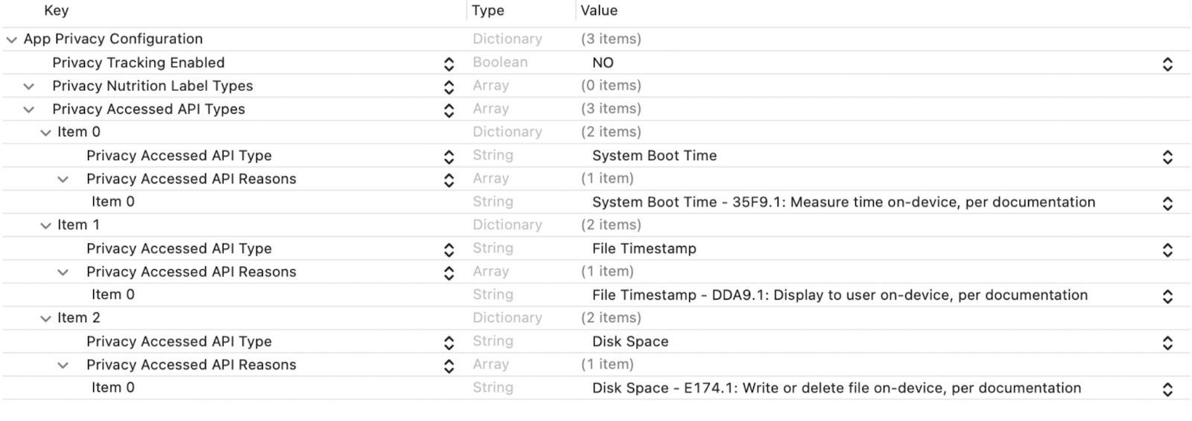Image resolution: width=1192 pixels, height=421 pixels.
Task: Expand the Privacy Nutrition Label Types array
Action: click(28, 86)
